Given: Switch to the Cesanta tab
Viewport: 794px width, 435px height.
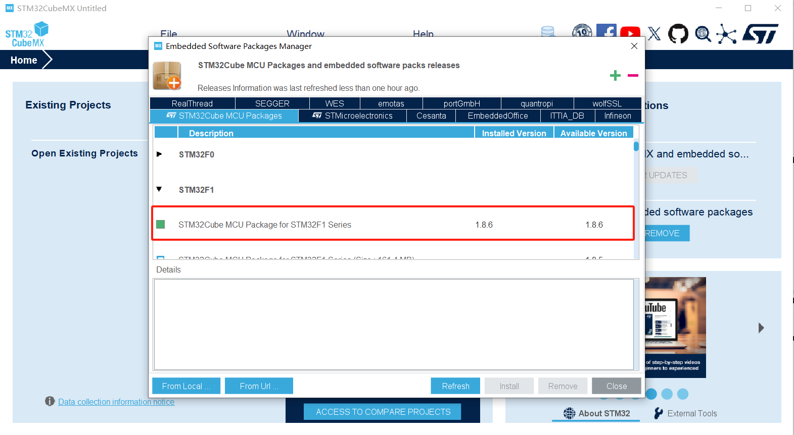Looking at the screenshot, I should coord(431,116).
